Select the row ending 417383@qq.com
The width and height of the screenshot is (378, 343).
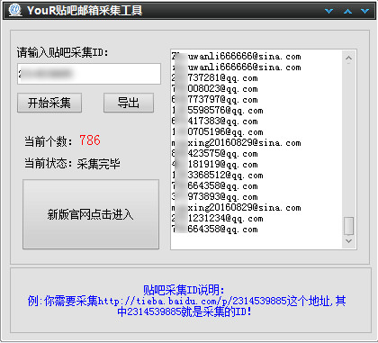pos(215,122)
